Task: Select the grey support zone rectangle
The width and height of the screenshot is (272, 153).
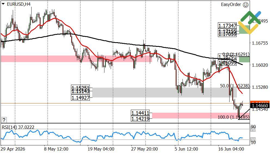Action: tap(165, 92)
